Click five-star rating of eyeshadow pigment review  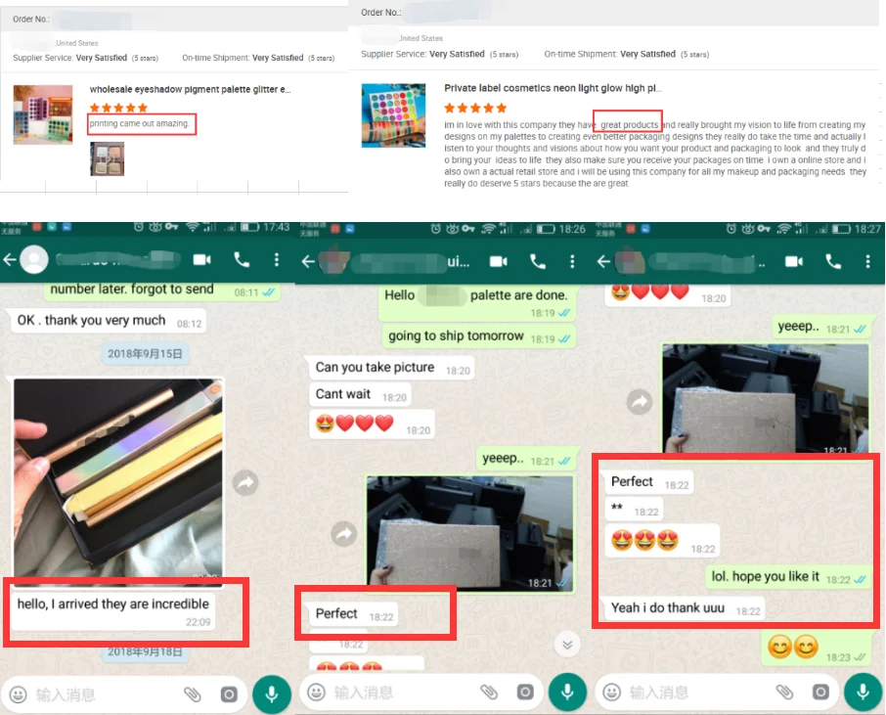[x=118, y=108]
